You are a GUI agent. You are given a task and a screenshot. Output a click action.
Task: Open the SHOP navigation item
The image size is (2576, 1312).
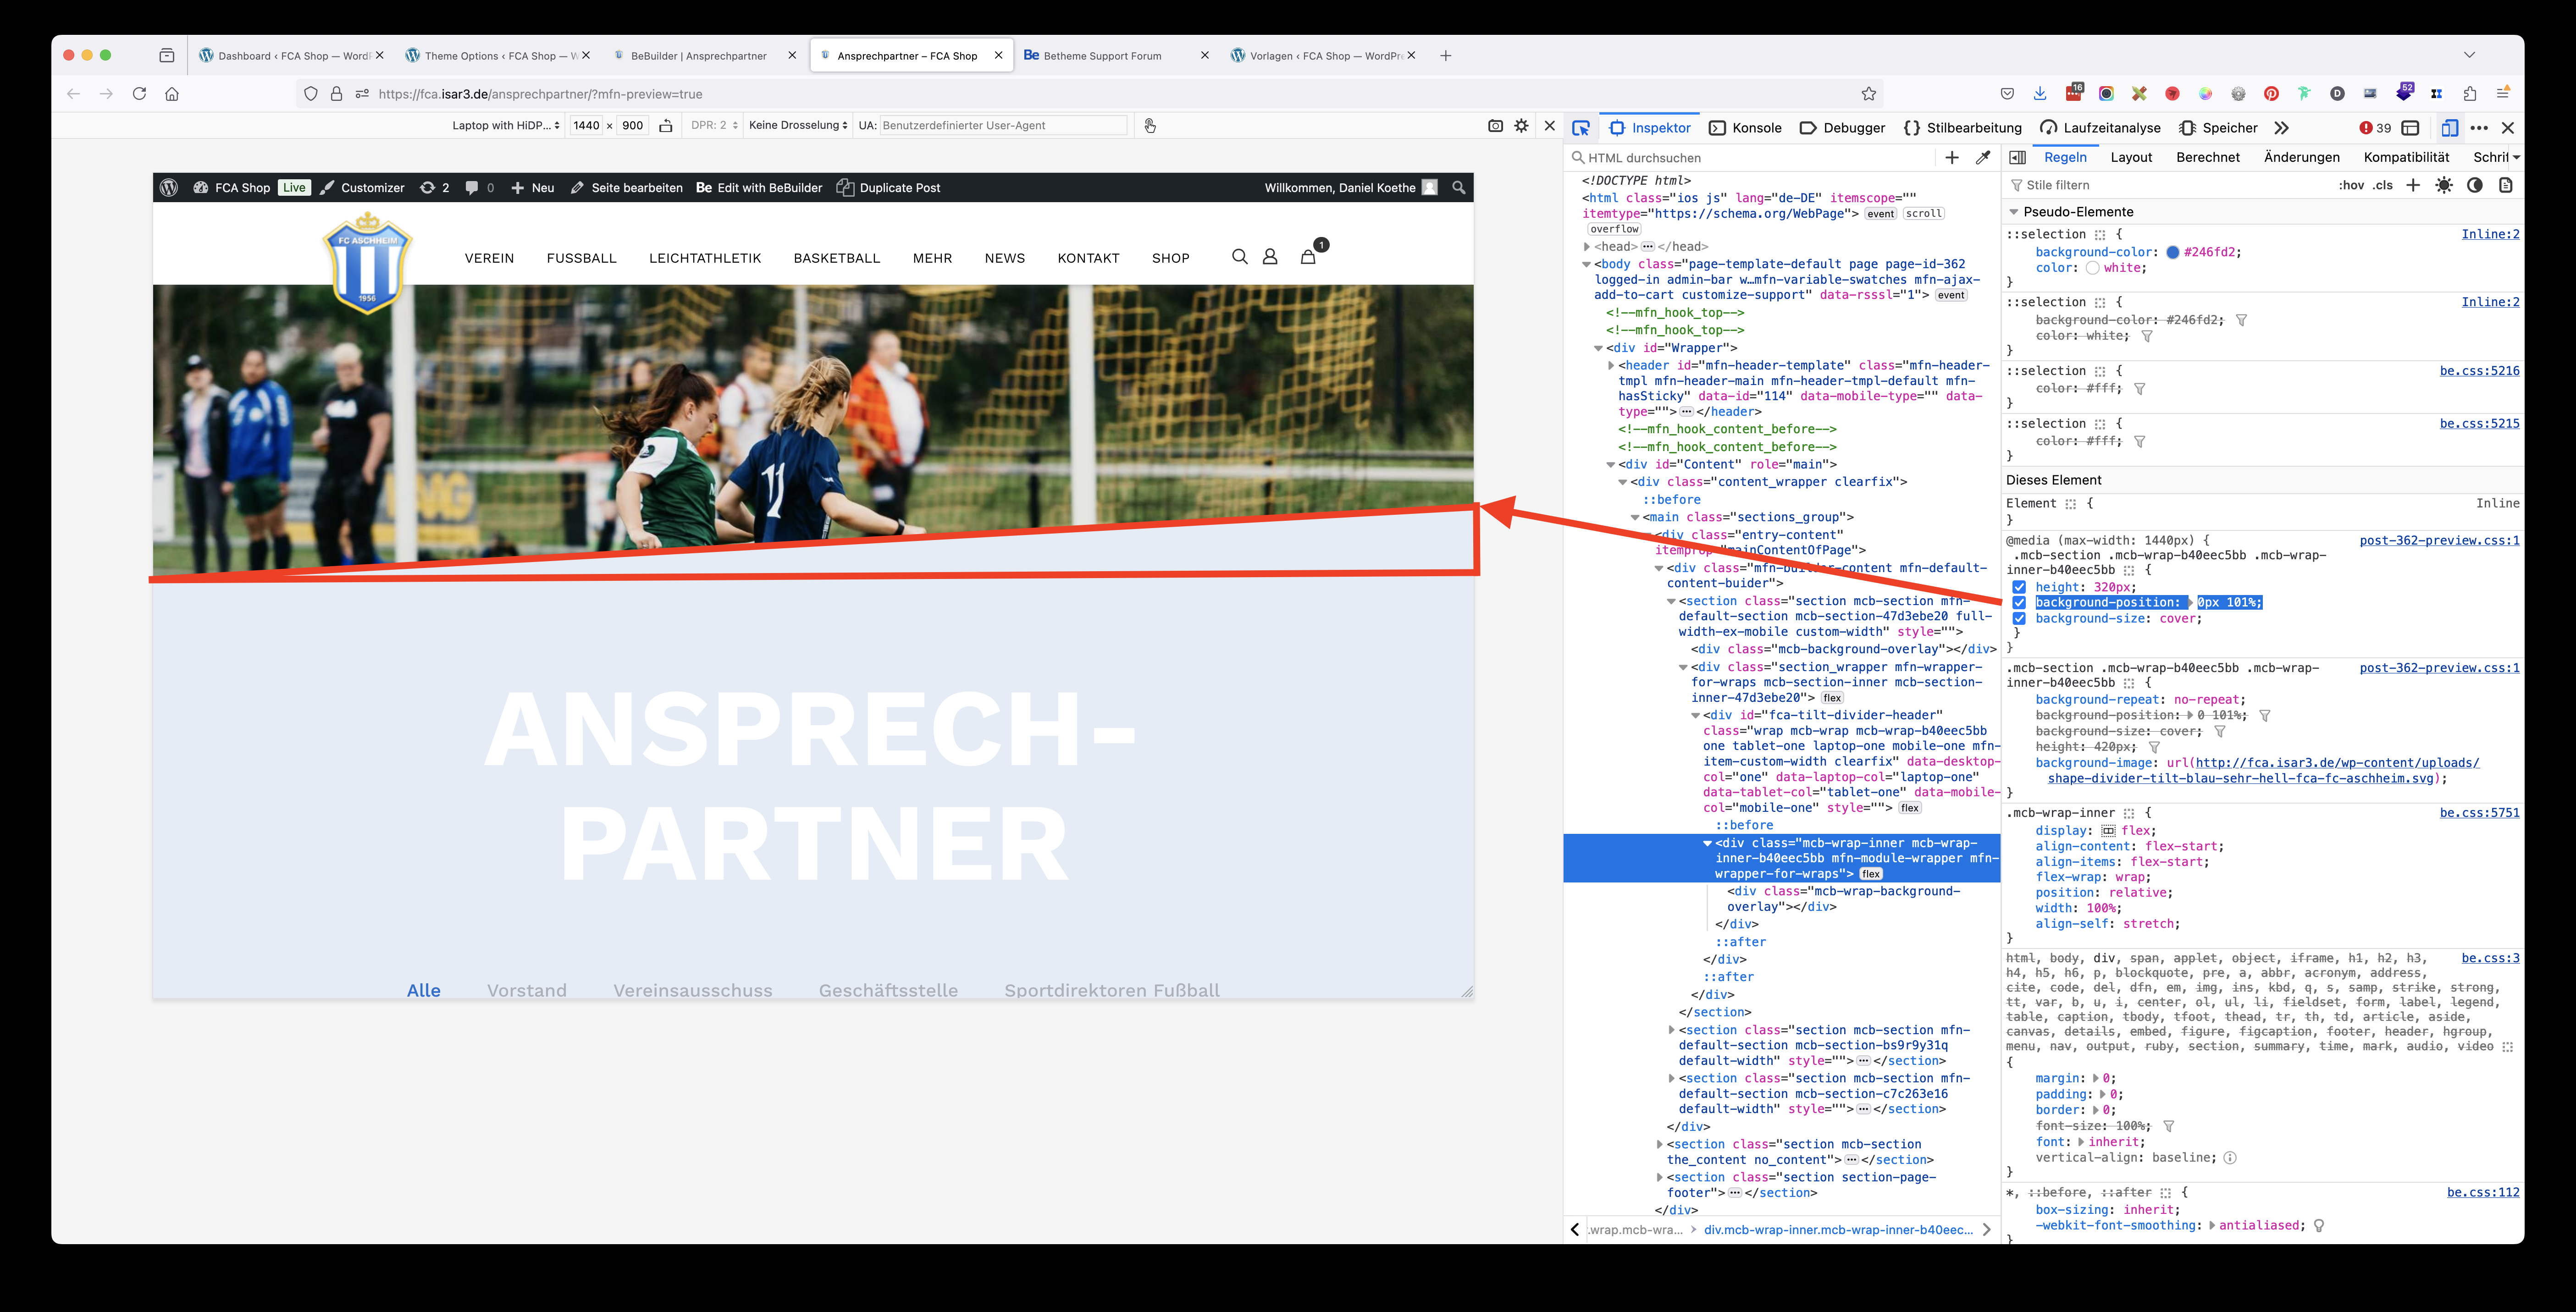[1170, 258]
